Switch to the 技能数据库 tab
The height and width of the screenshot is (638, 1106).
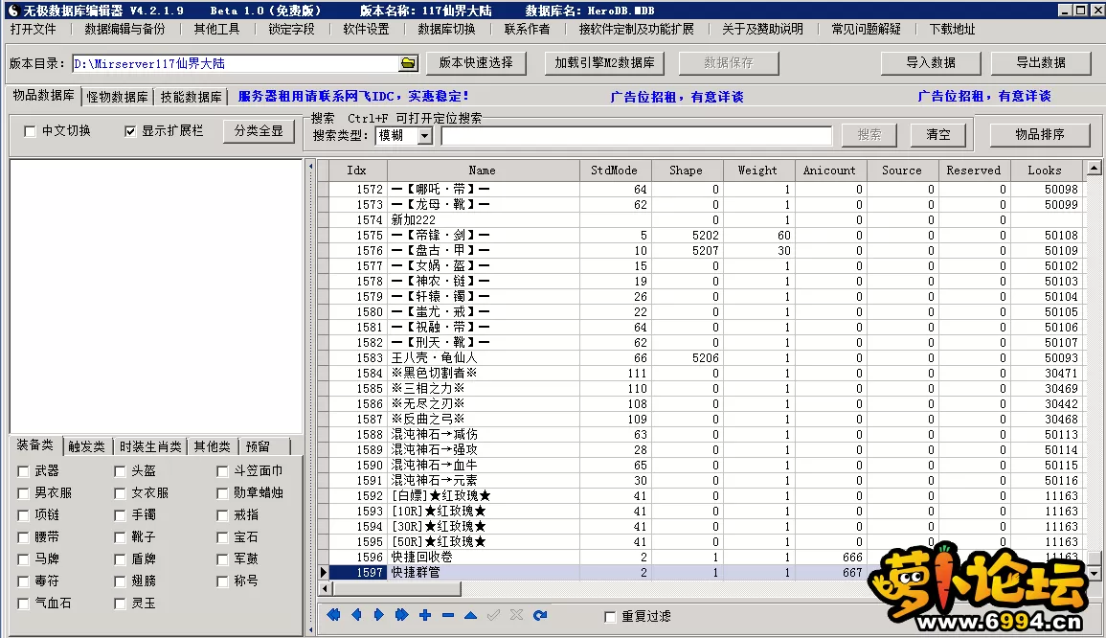[x=191, y=97]
